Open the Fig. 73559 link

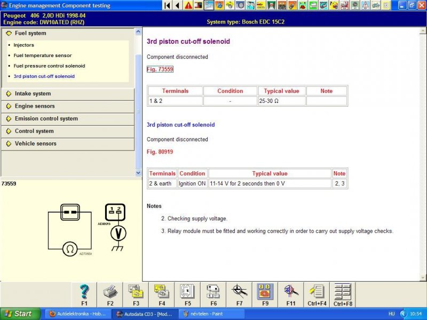(160, 69)
